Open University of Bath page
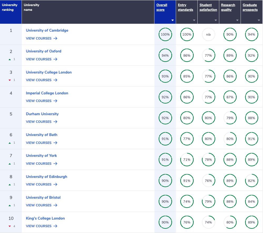Image resolution: width=263 pixels, height=233 pixels. pyautogui.click(x=42, y=135)
